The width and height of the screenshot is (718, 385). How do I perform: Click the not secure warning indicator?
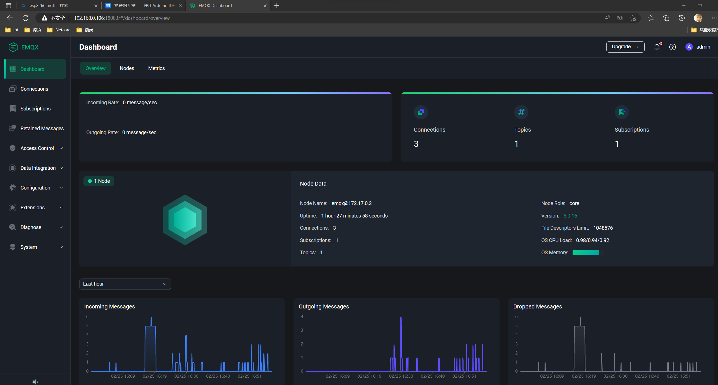(53, 18)
